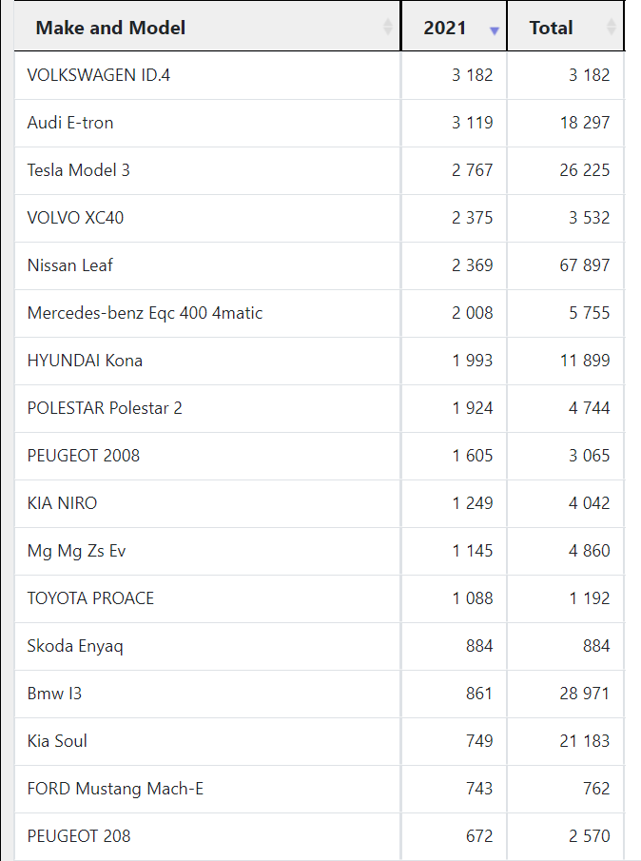Image resolution: width=641 pixels, height=861 pixels.
Task: Click Bmw I3 total value 28 971
Action: tap(585, 694)
